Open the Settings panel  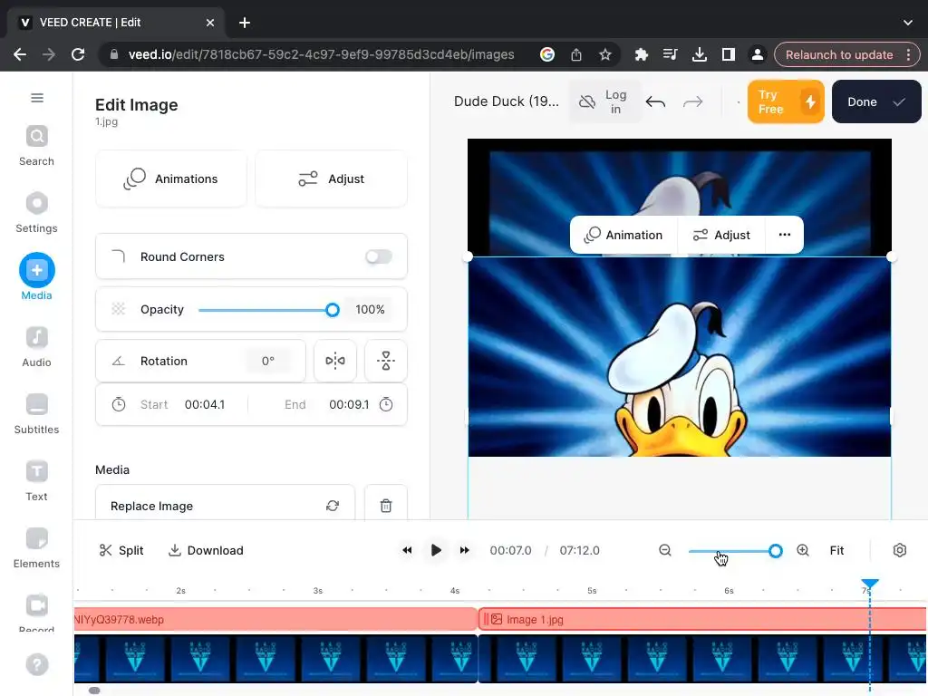(36, 213)
